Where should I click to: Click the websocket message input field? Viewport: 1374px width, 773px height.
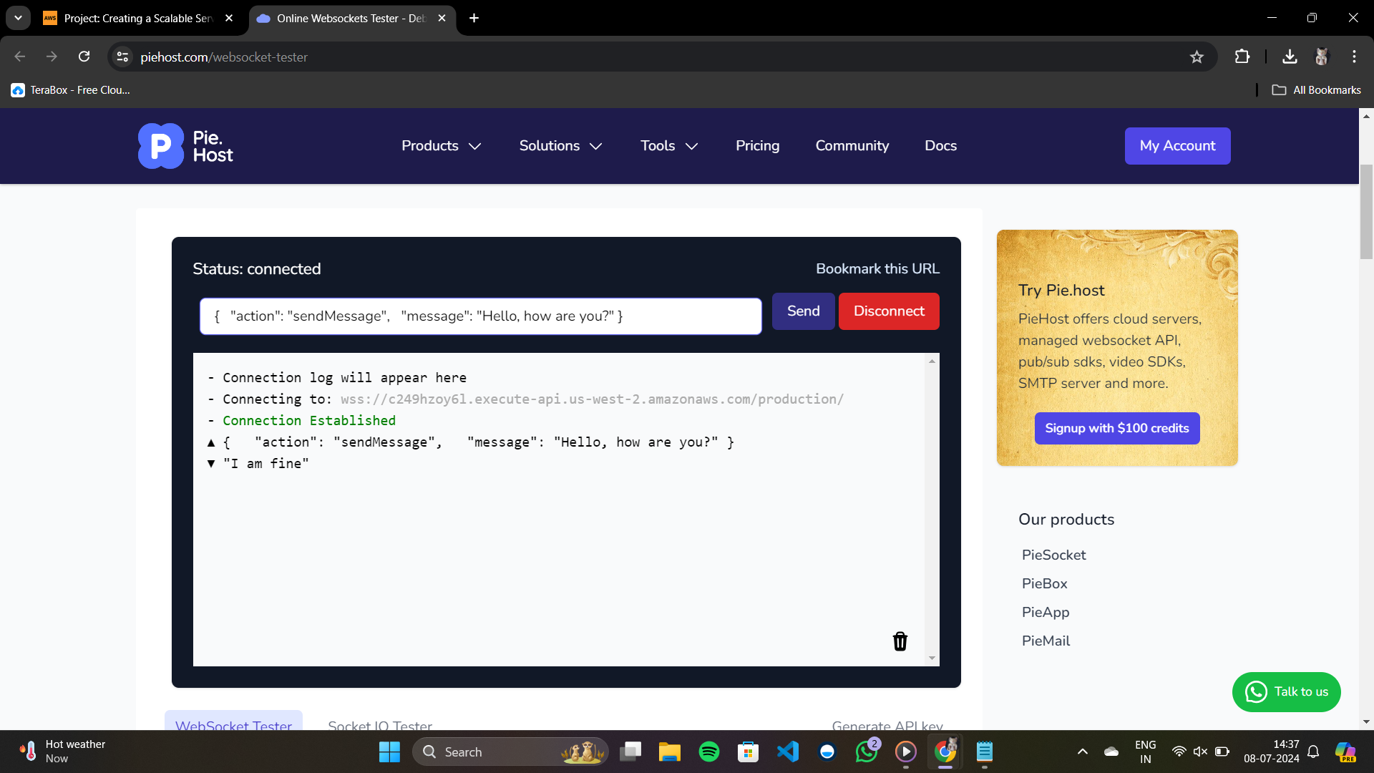(x=479, y=316)
